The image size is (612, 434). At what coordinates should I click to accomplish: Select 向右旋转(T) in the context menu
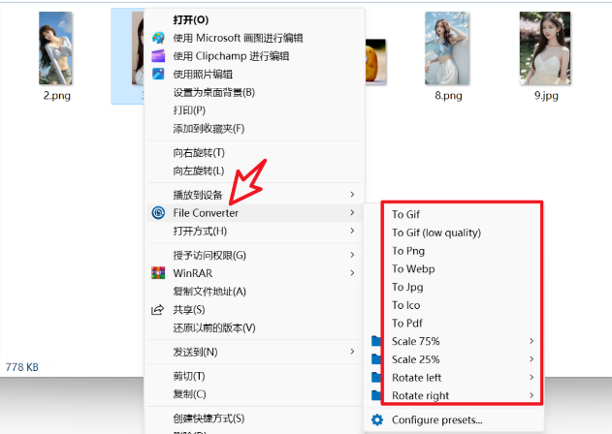pyautogui.click(x=199, y=152)
